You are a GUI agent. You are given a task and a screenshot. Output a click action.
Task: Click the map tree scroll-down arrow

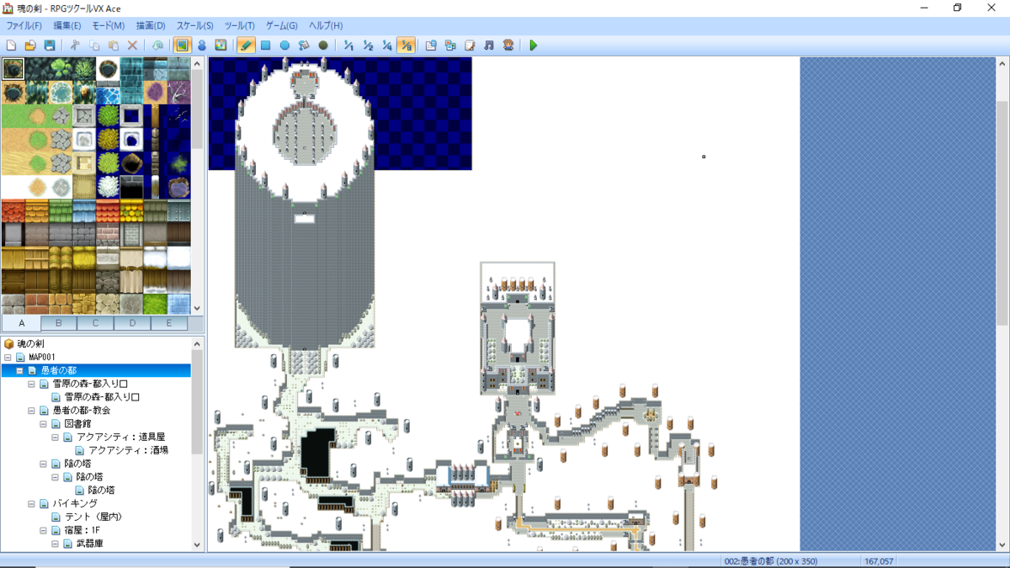tap(198, 545)
